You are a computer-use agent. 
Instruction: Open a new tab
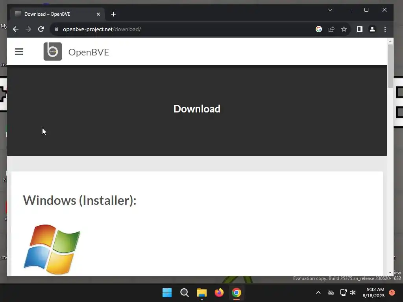click(x=113, y=14)
